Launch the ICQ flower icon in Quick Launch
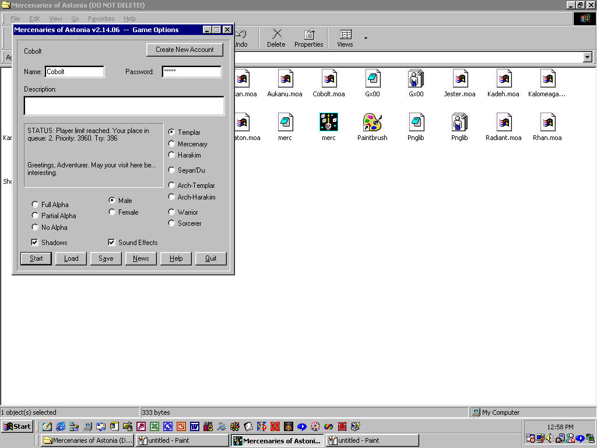Screen dimensions: 597x448 click(x=235, y=426)
